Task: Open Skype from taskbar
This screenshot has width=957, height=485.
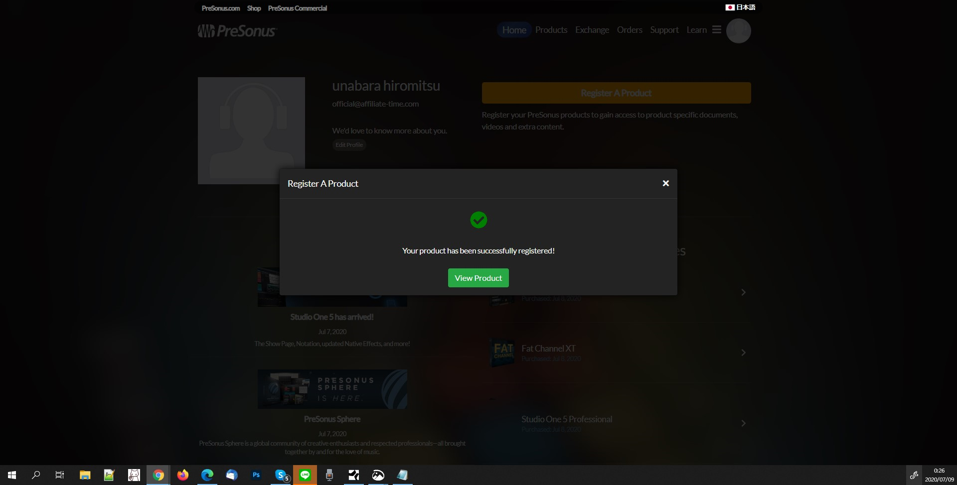Action: pos(281,475)
